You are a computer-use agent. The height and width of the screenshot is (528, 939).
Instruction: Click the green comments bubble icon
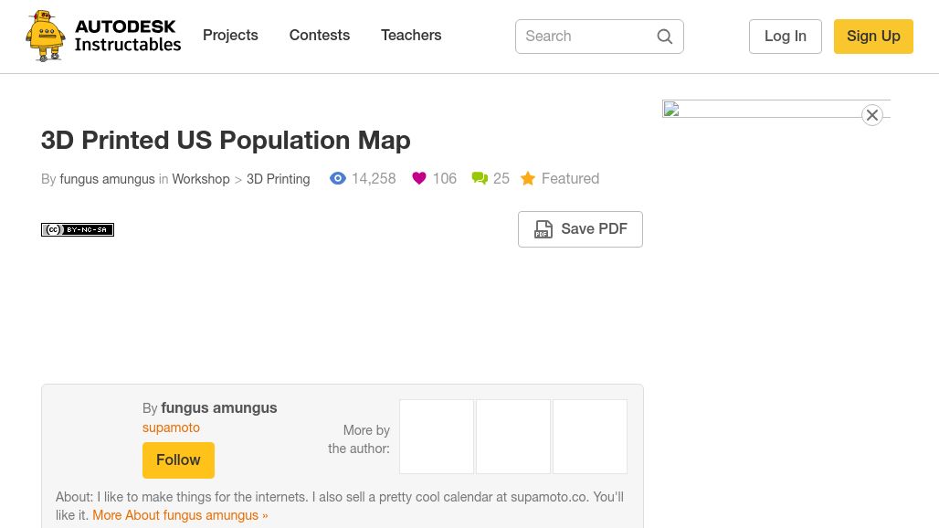tap(480, 178)
